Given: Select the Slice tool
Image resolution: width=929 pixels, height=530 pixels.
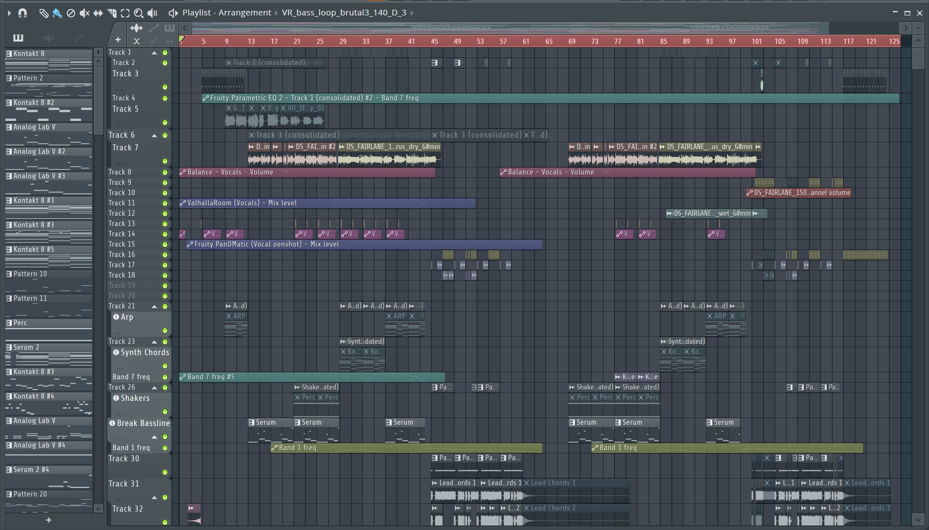Looking at the screenshot, I should 112,14.
